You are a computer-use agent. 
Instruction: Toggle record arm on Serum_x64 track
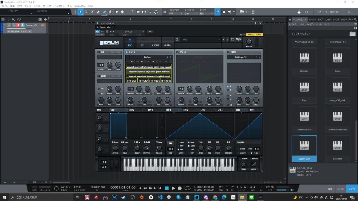(x=18, y=25)
